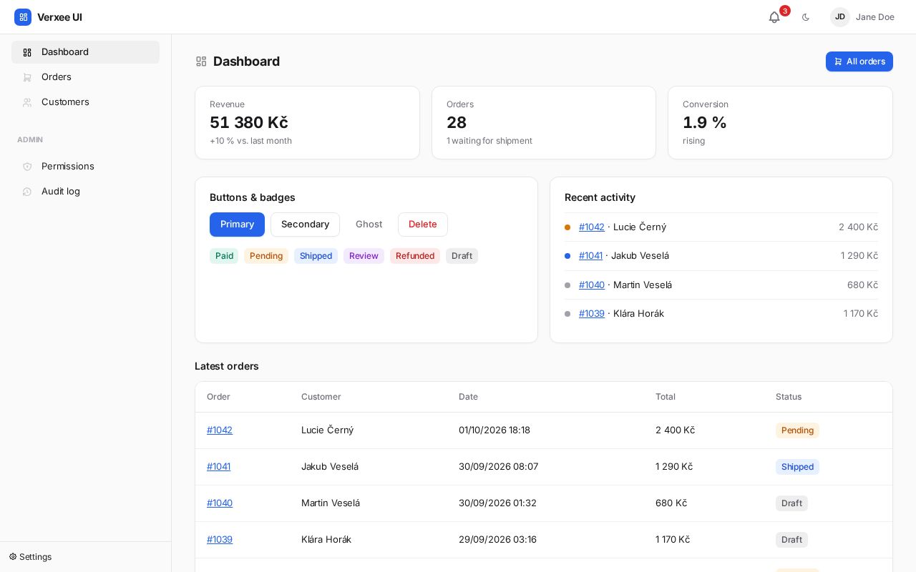Click the Refunded badge
Image resolution: width=916 pixels, height=572 pixels.
pyautogui.click(x=415, y=256)
